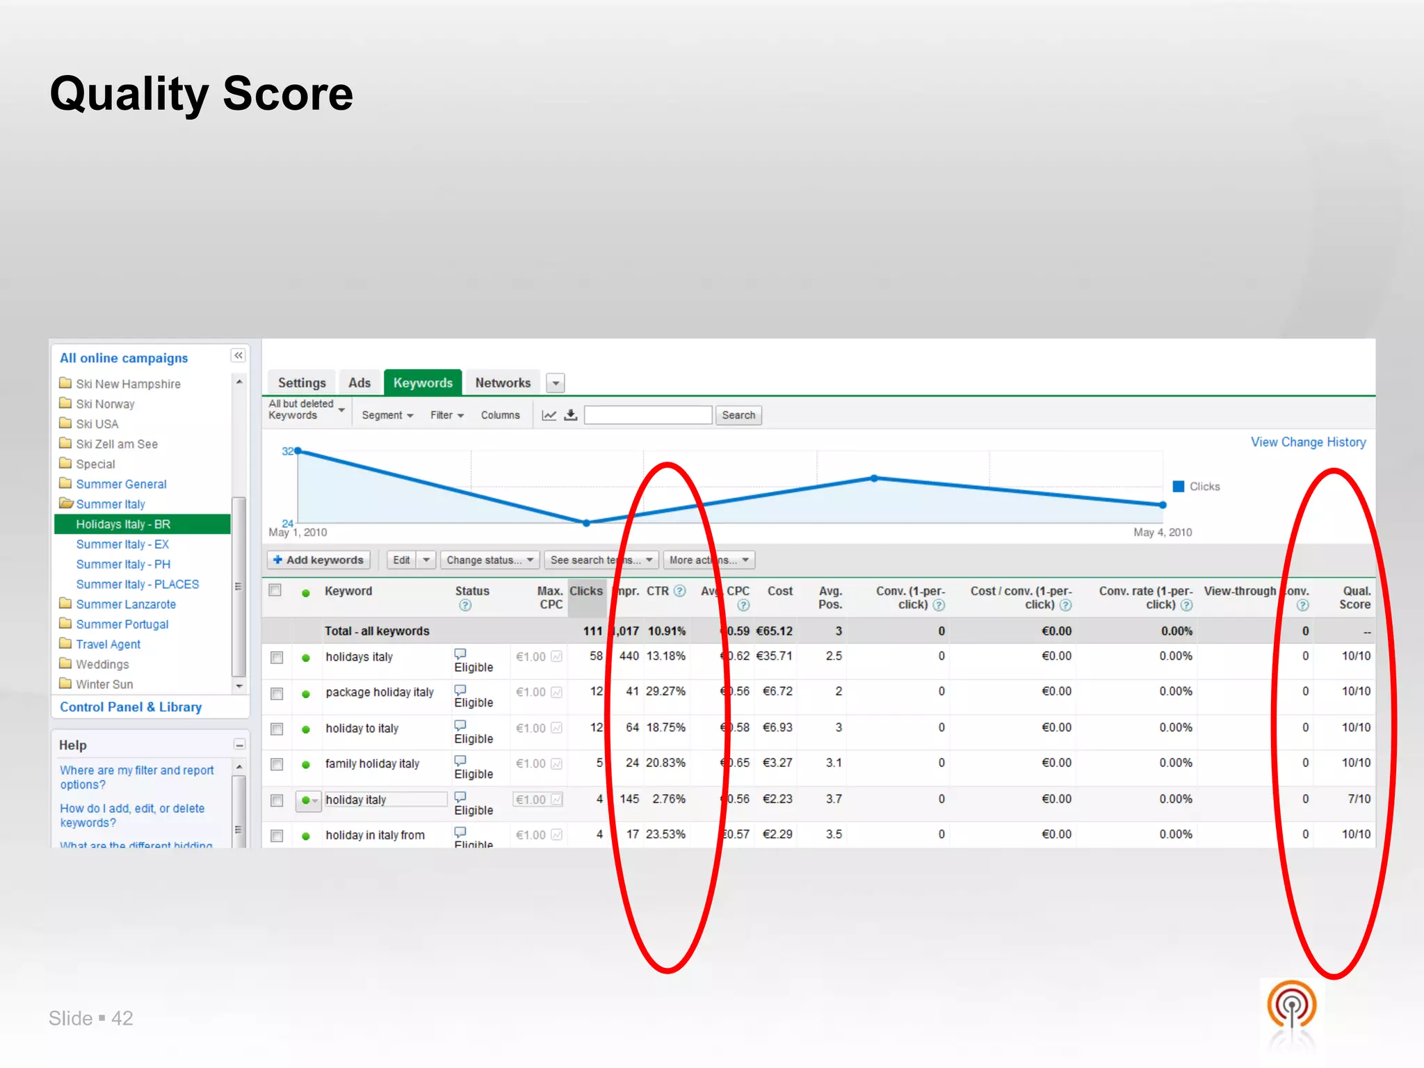Click Conv. (1-per-click) help icon
Screen dimensions: 1424x1068
tap(939, 605)
